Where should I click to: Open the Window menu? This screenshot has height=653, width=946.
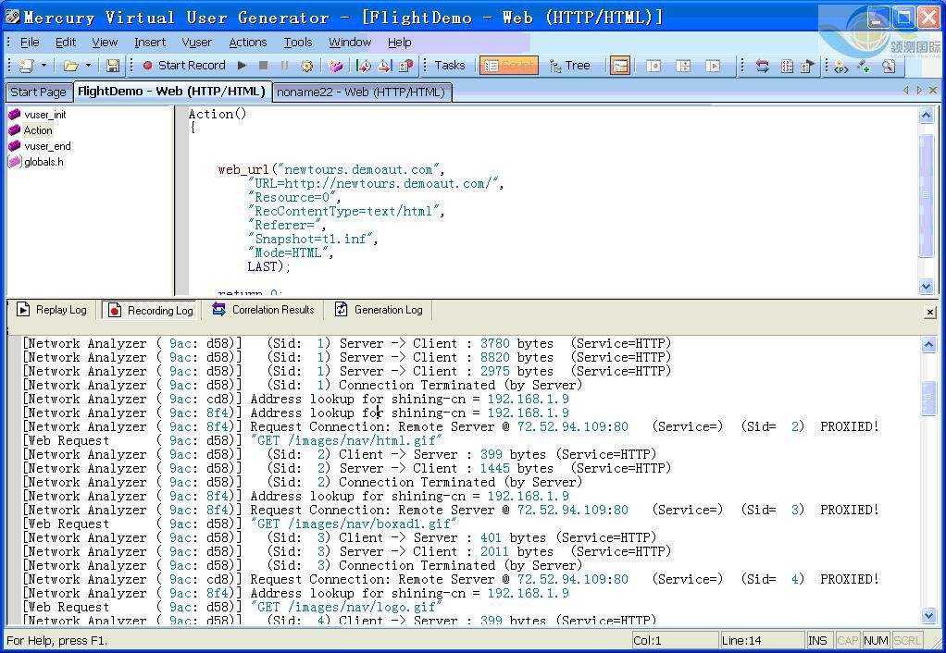click(350, 43)
